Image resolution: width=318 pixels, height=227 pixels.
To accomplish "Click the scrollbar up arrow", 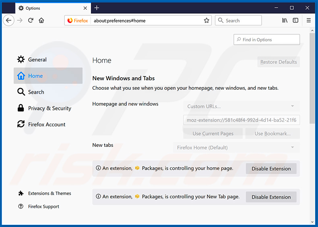I will [x=312, y=31].
